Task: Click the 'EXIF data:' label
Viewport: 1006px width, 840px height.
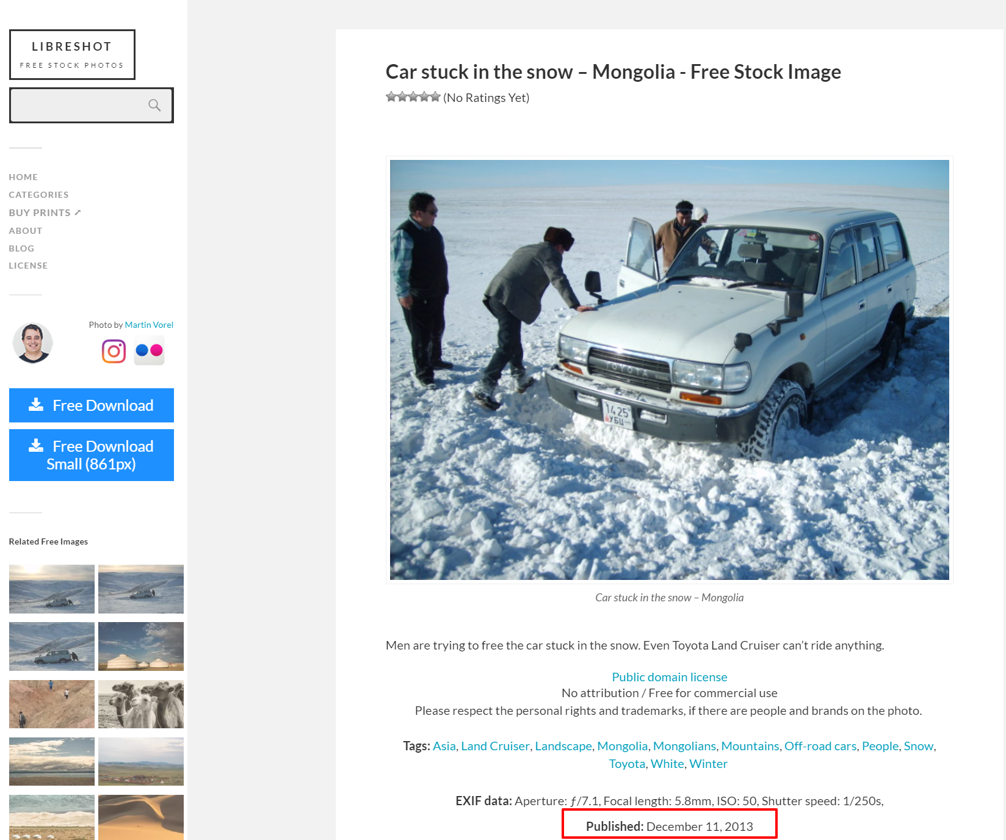Action: click(483, 801)
